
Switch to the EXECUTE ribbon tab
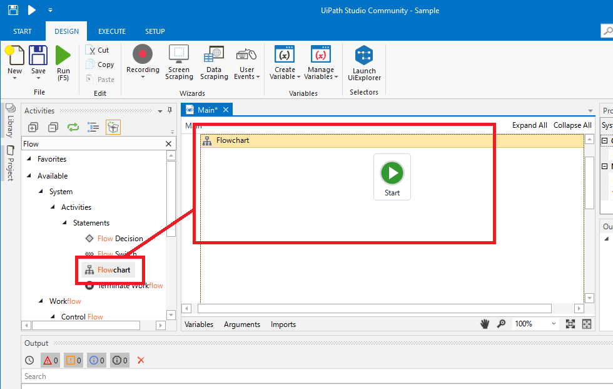pyautogui.click(x=112, y=31)
